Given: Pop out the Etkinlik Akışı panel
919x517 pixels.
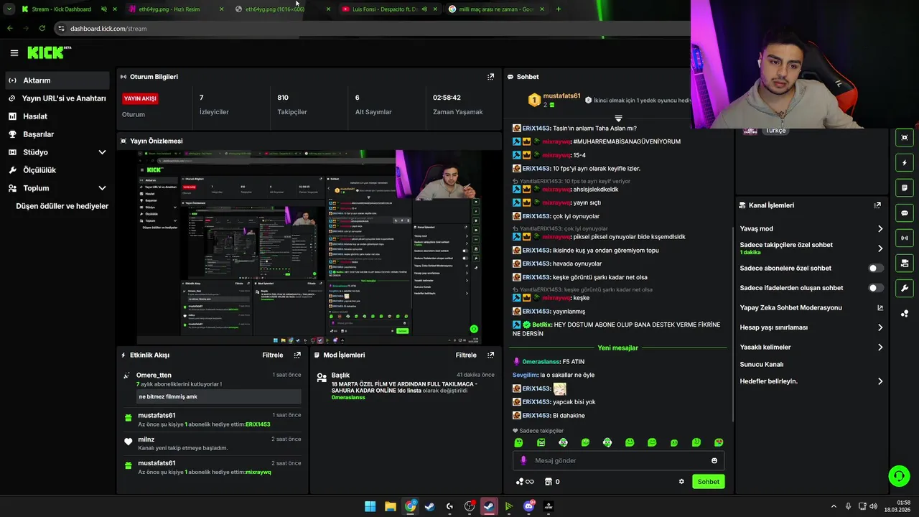Looking at the screenshot, I should click(x=297, y=355).
